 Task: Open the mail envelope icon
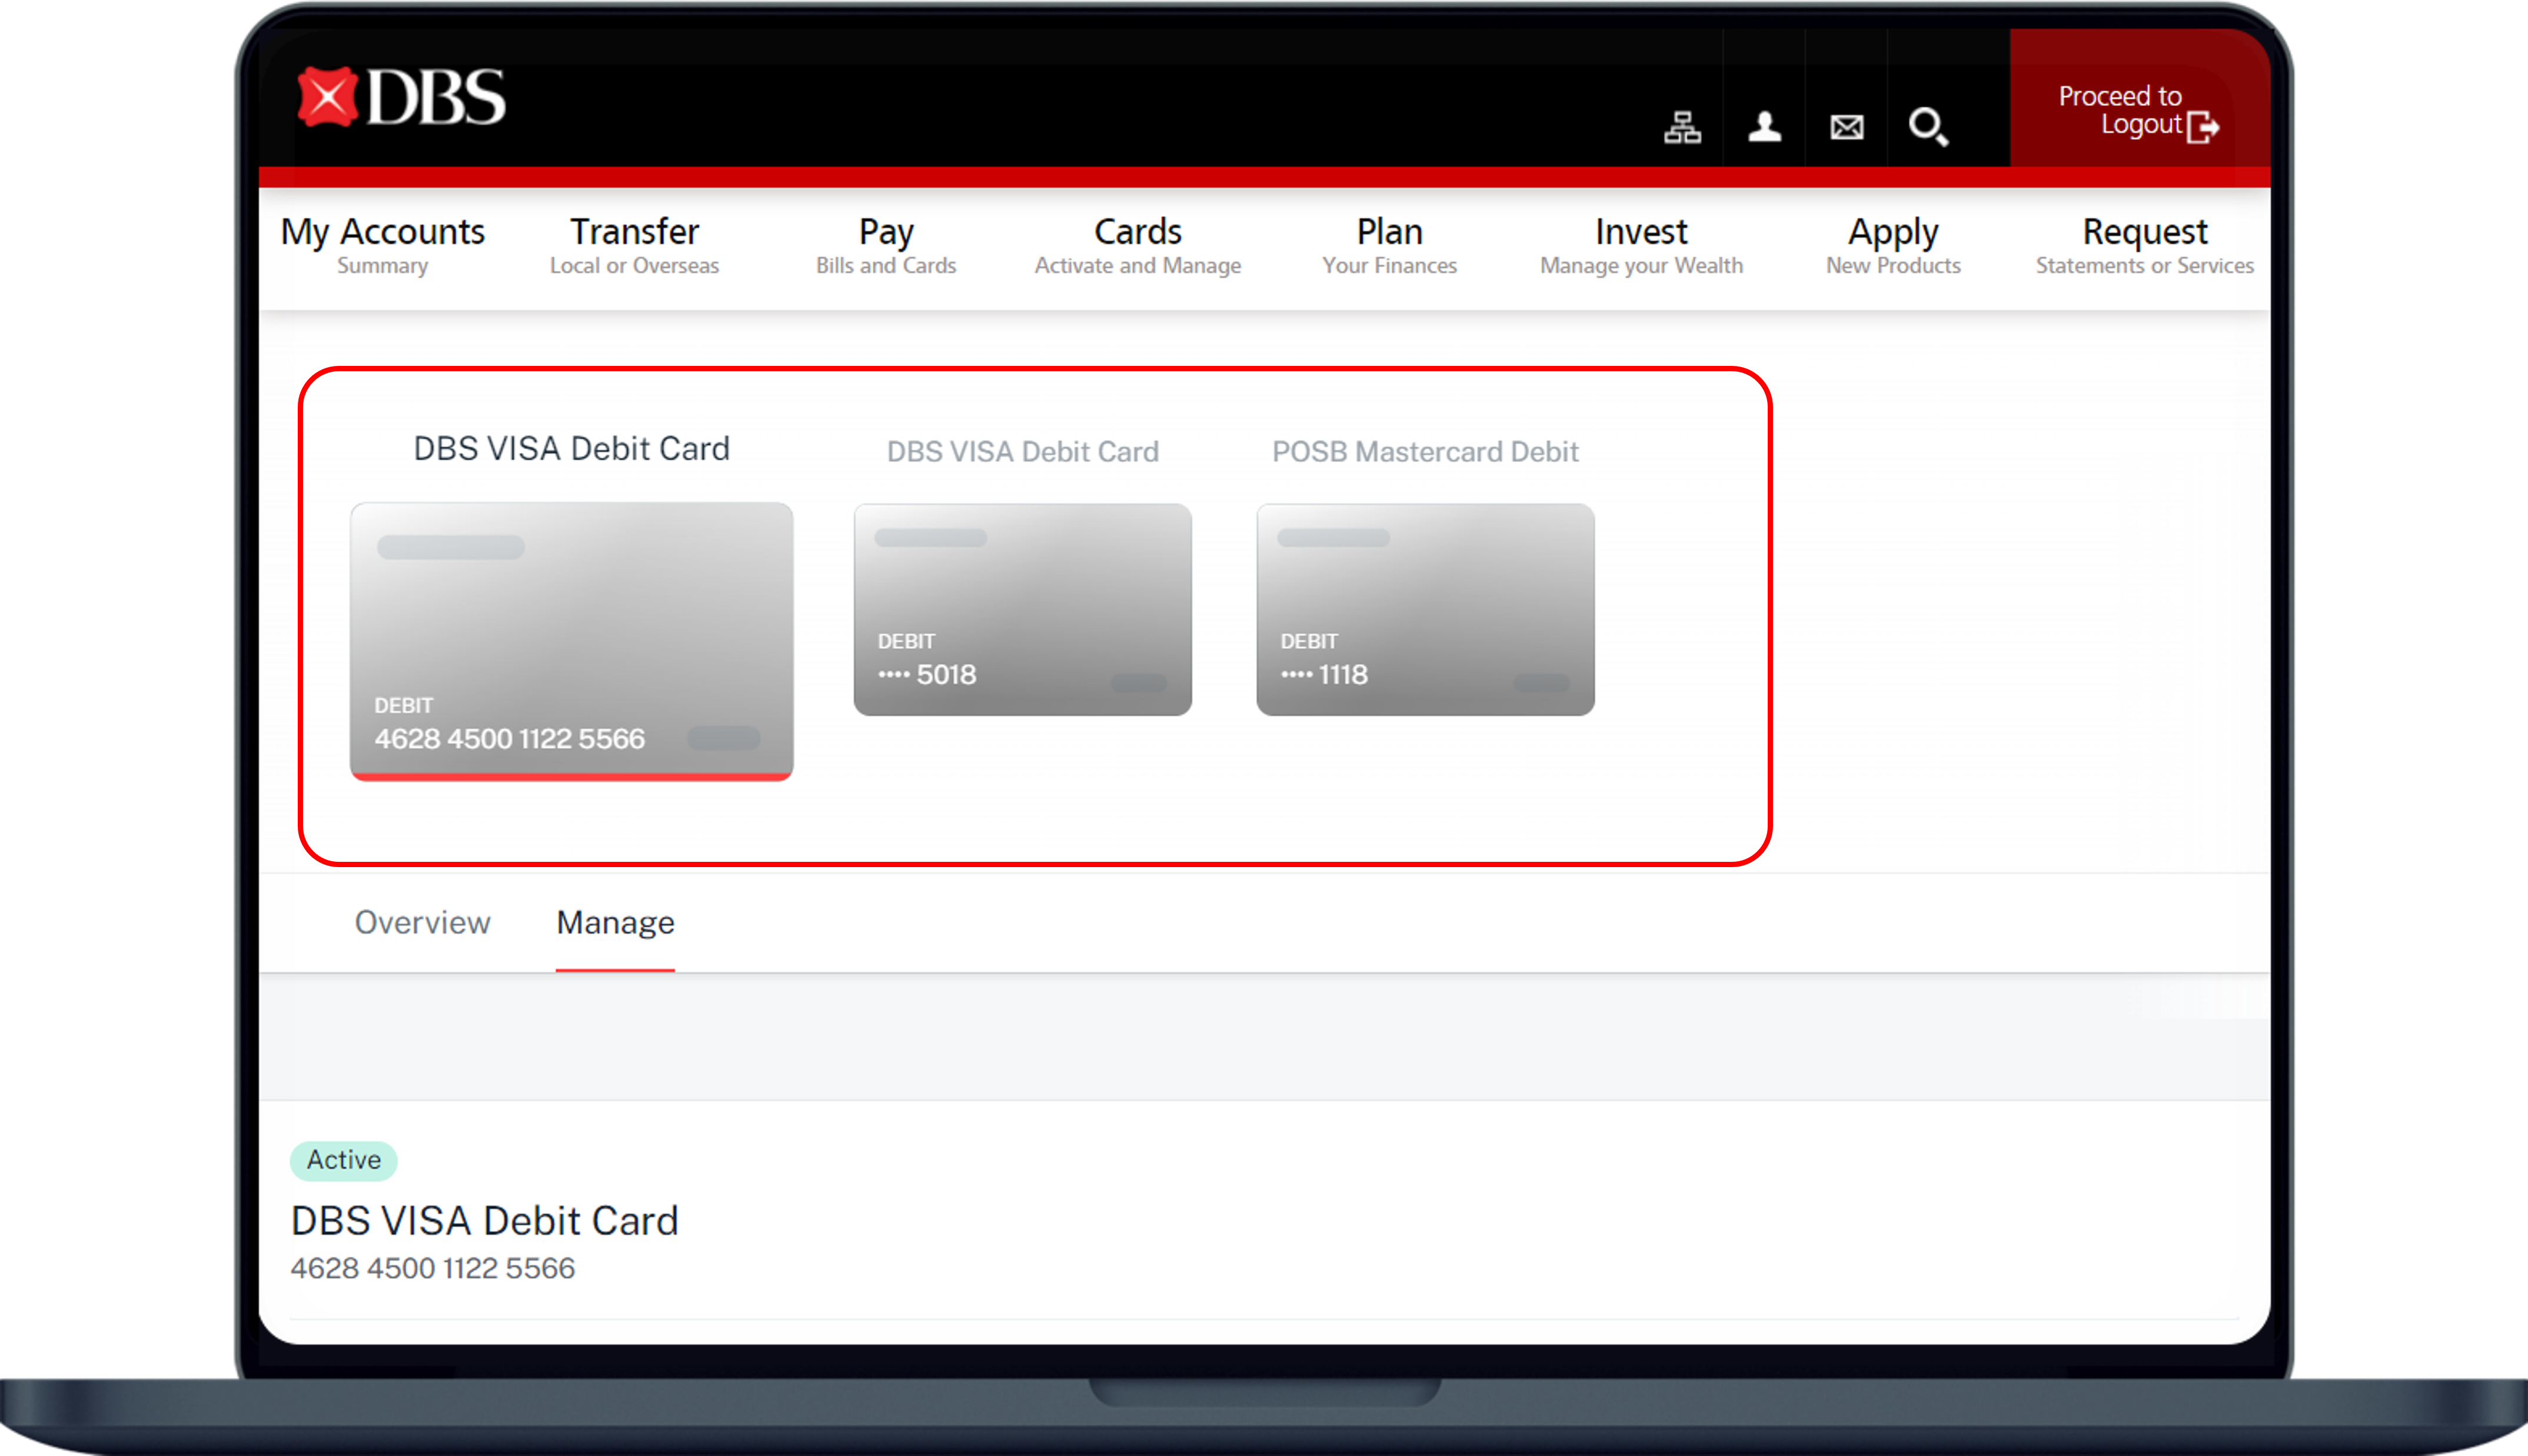pos(1846,127)
